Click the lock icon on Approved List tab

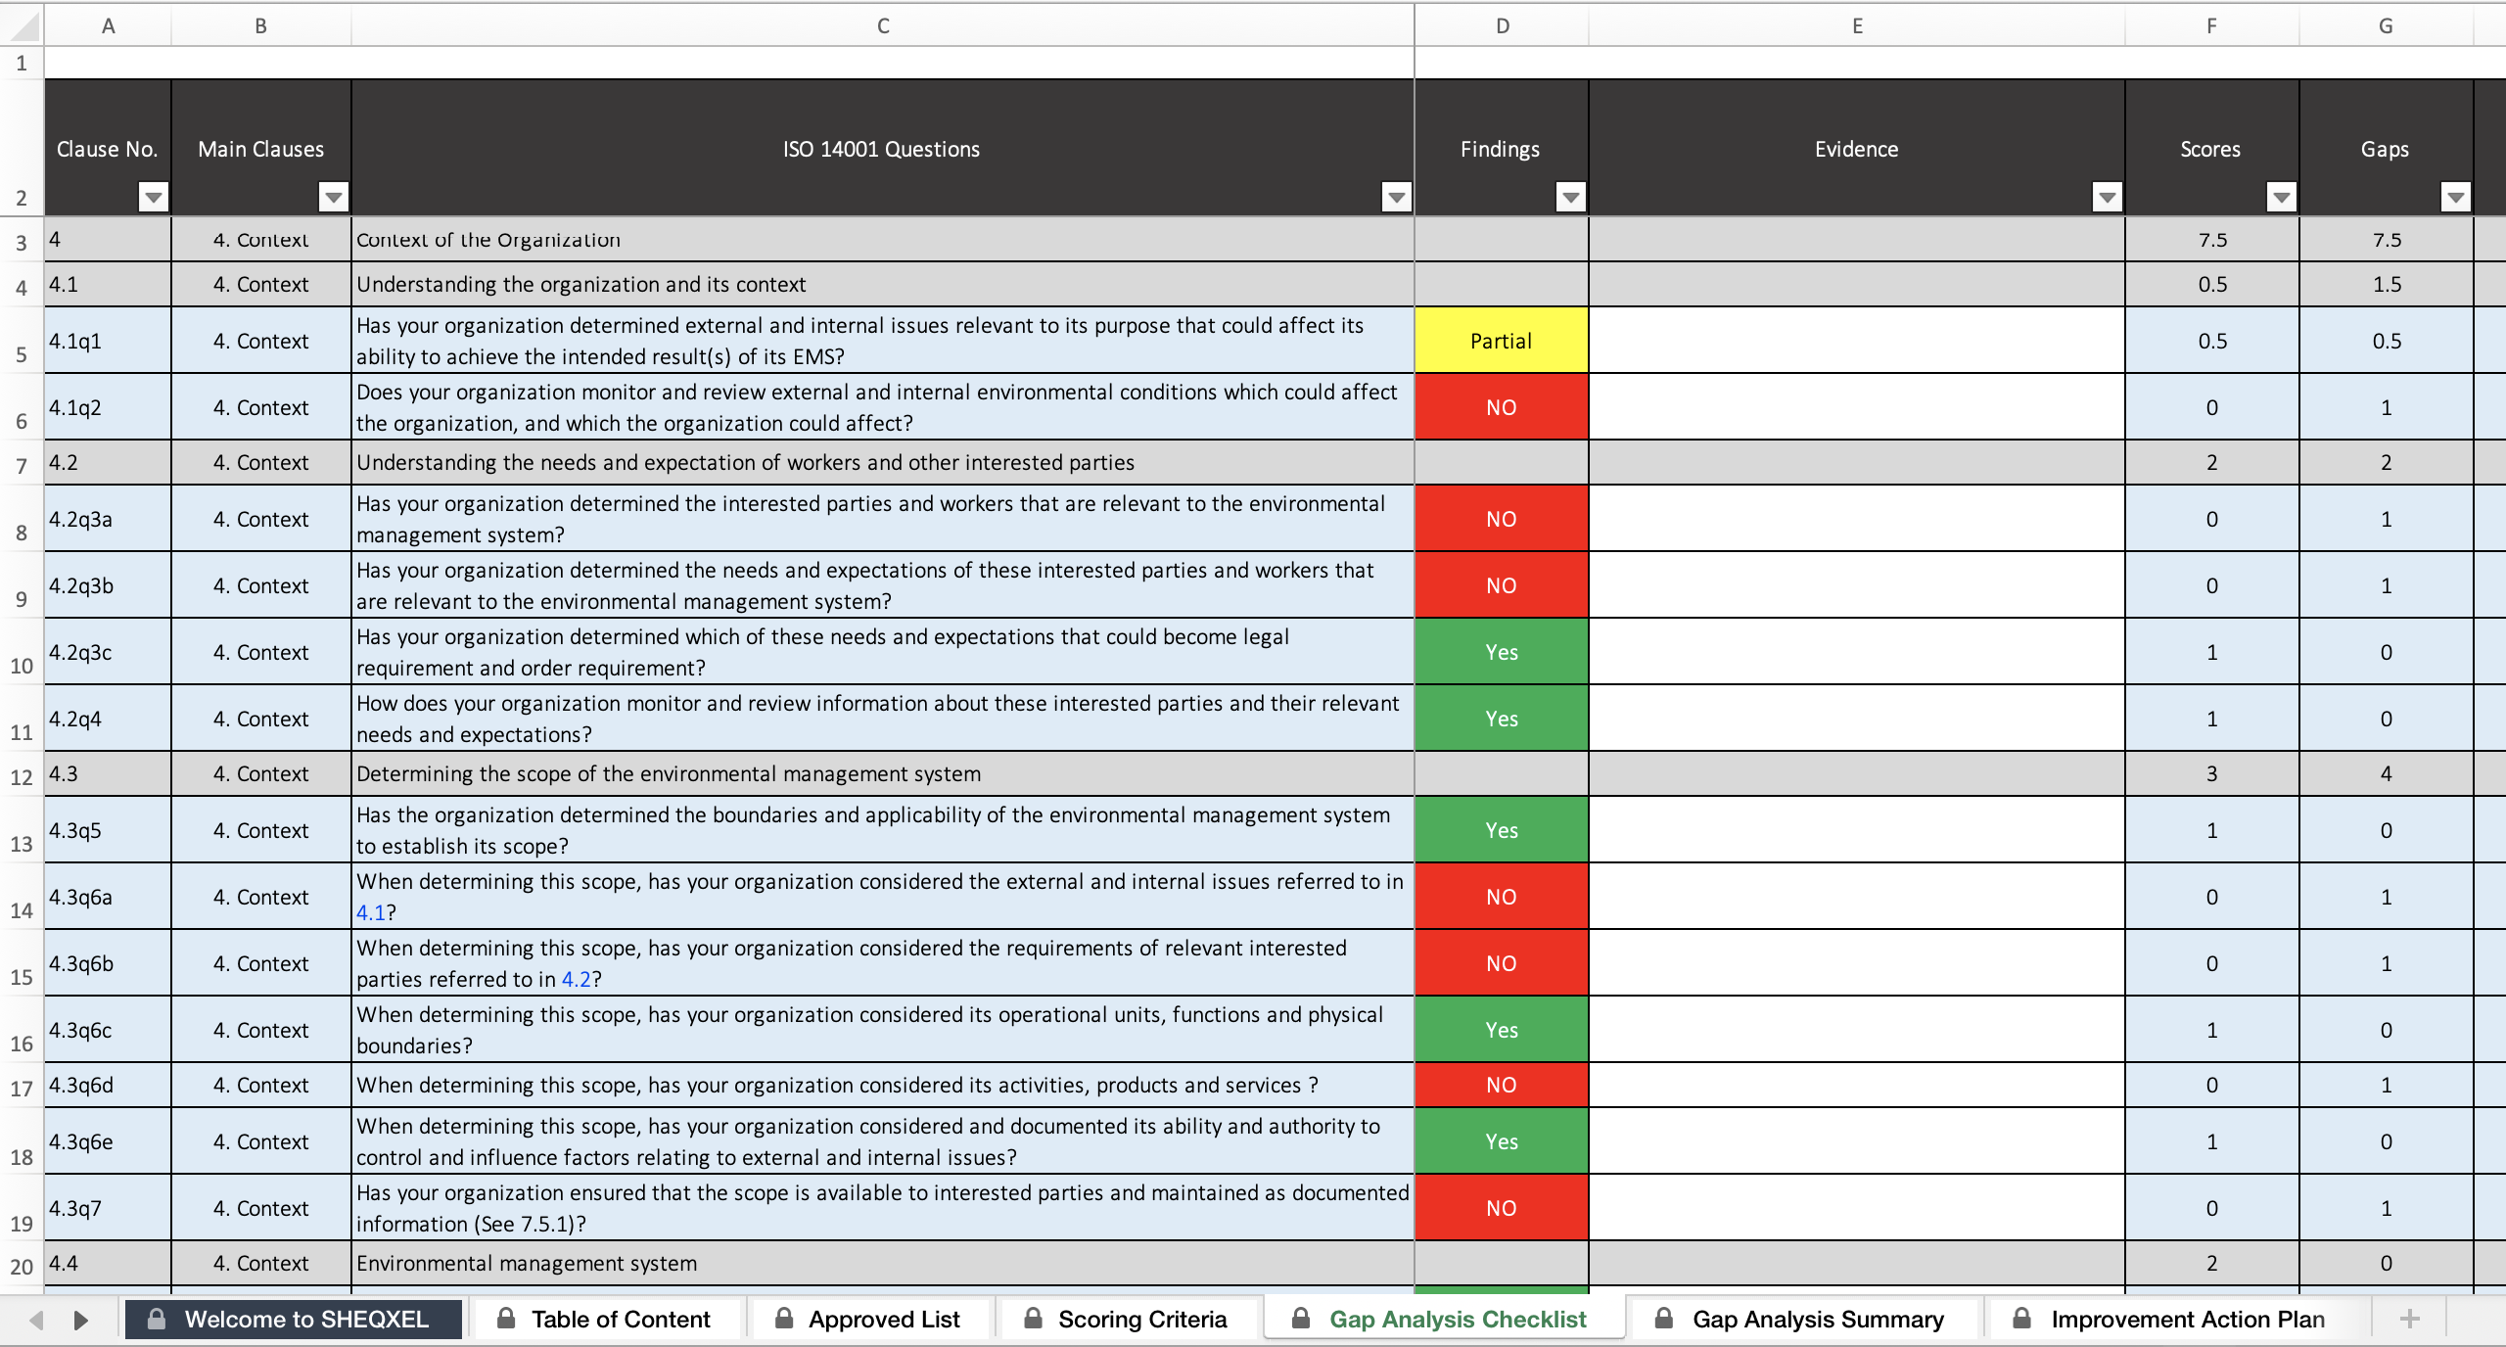(786, 1319)
